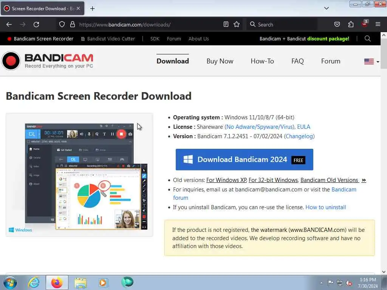Open the For 32-bit Windows link
The height and width of the screenshot is (290, 387).
(x=273, y=180)
